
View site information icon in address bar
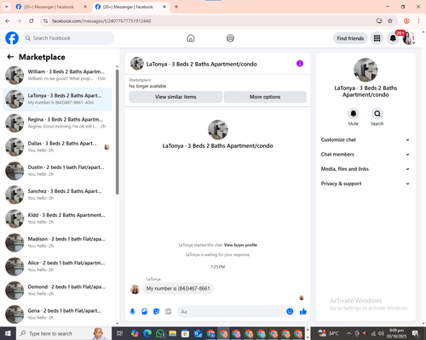click(45, 20)
